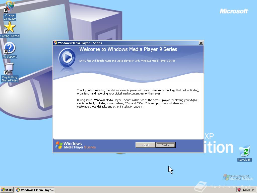Click the small player icon on the wizard title bar
Viewport: 257px width, 193px height.
(x=55, y=43)
